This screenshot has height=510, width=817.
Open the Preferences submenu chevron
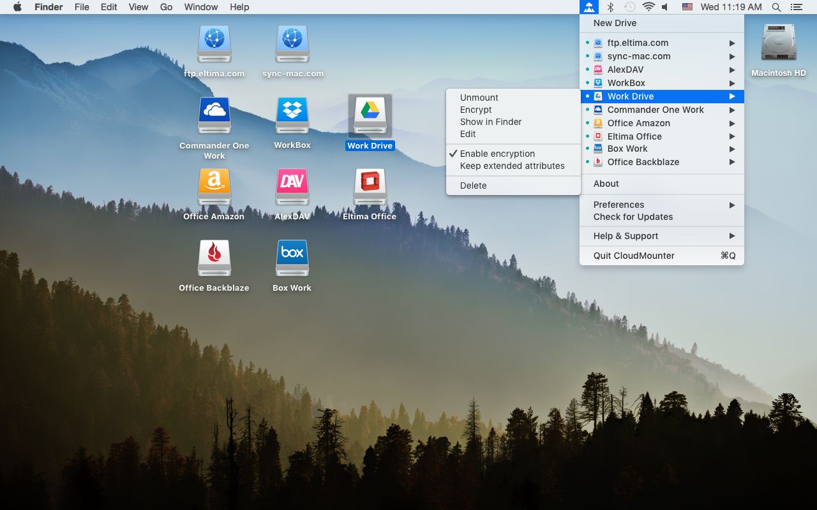(x=733, y=205)
